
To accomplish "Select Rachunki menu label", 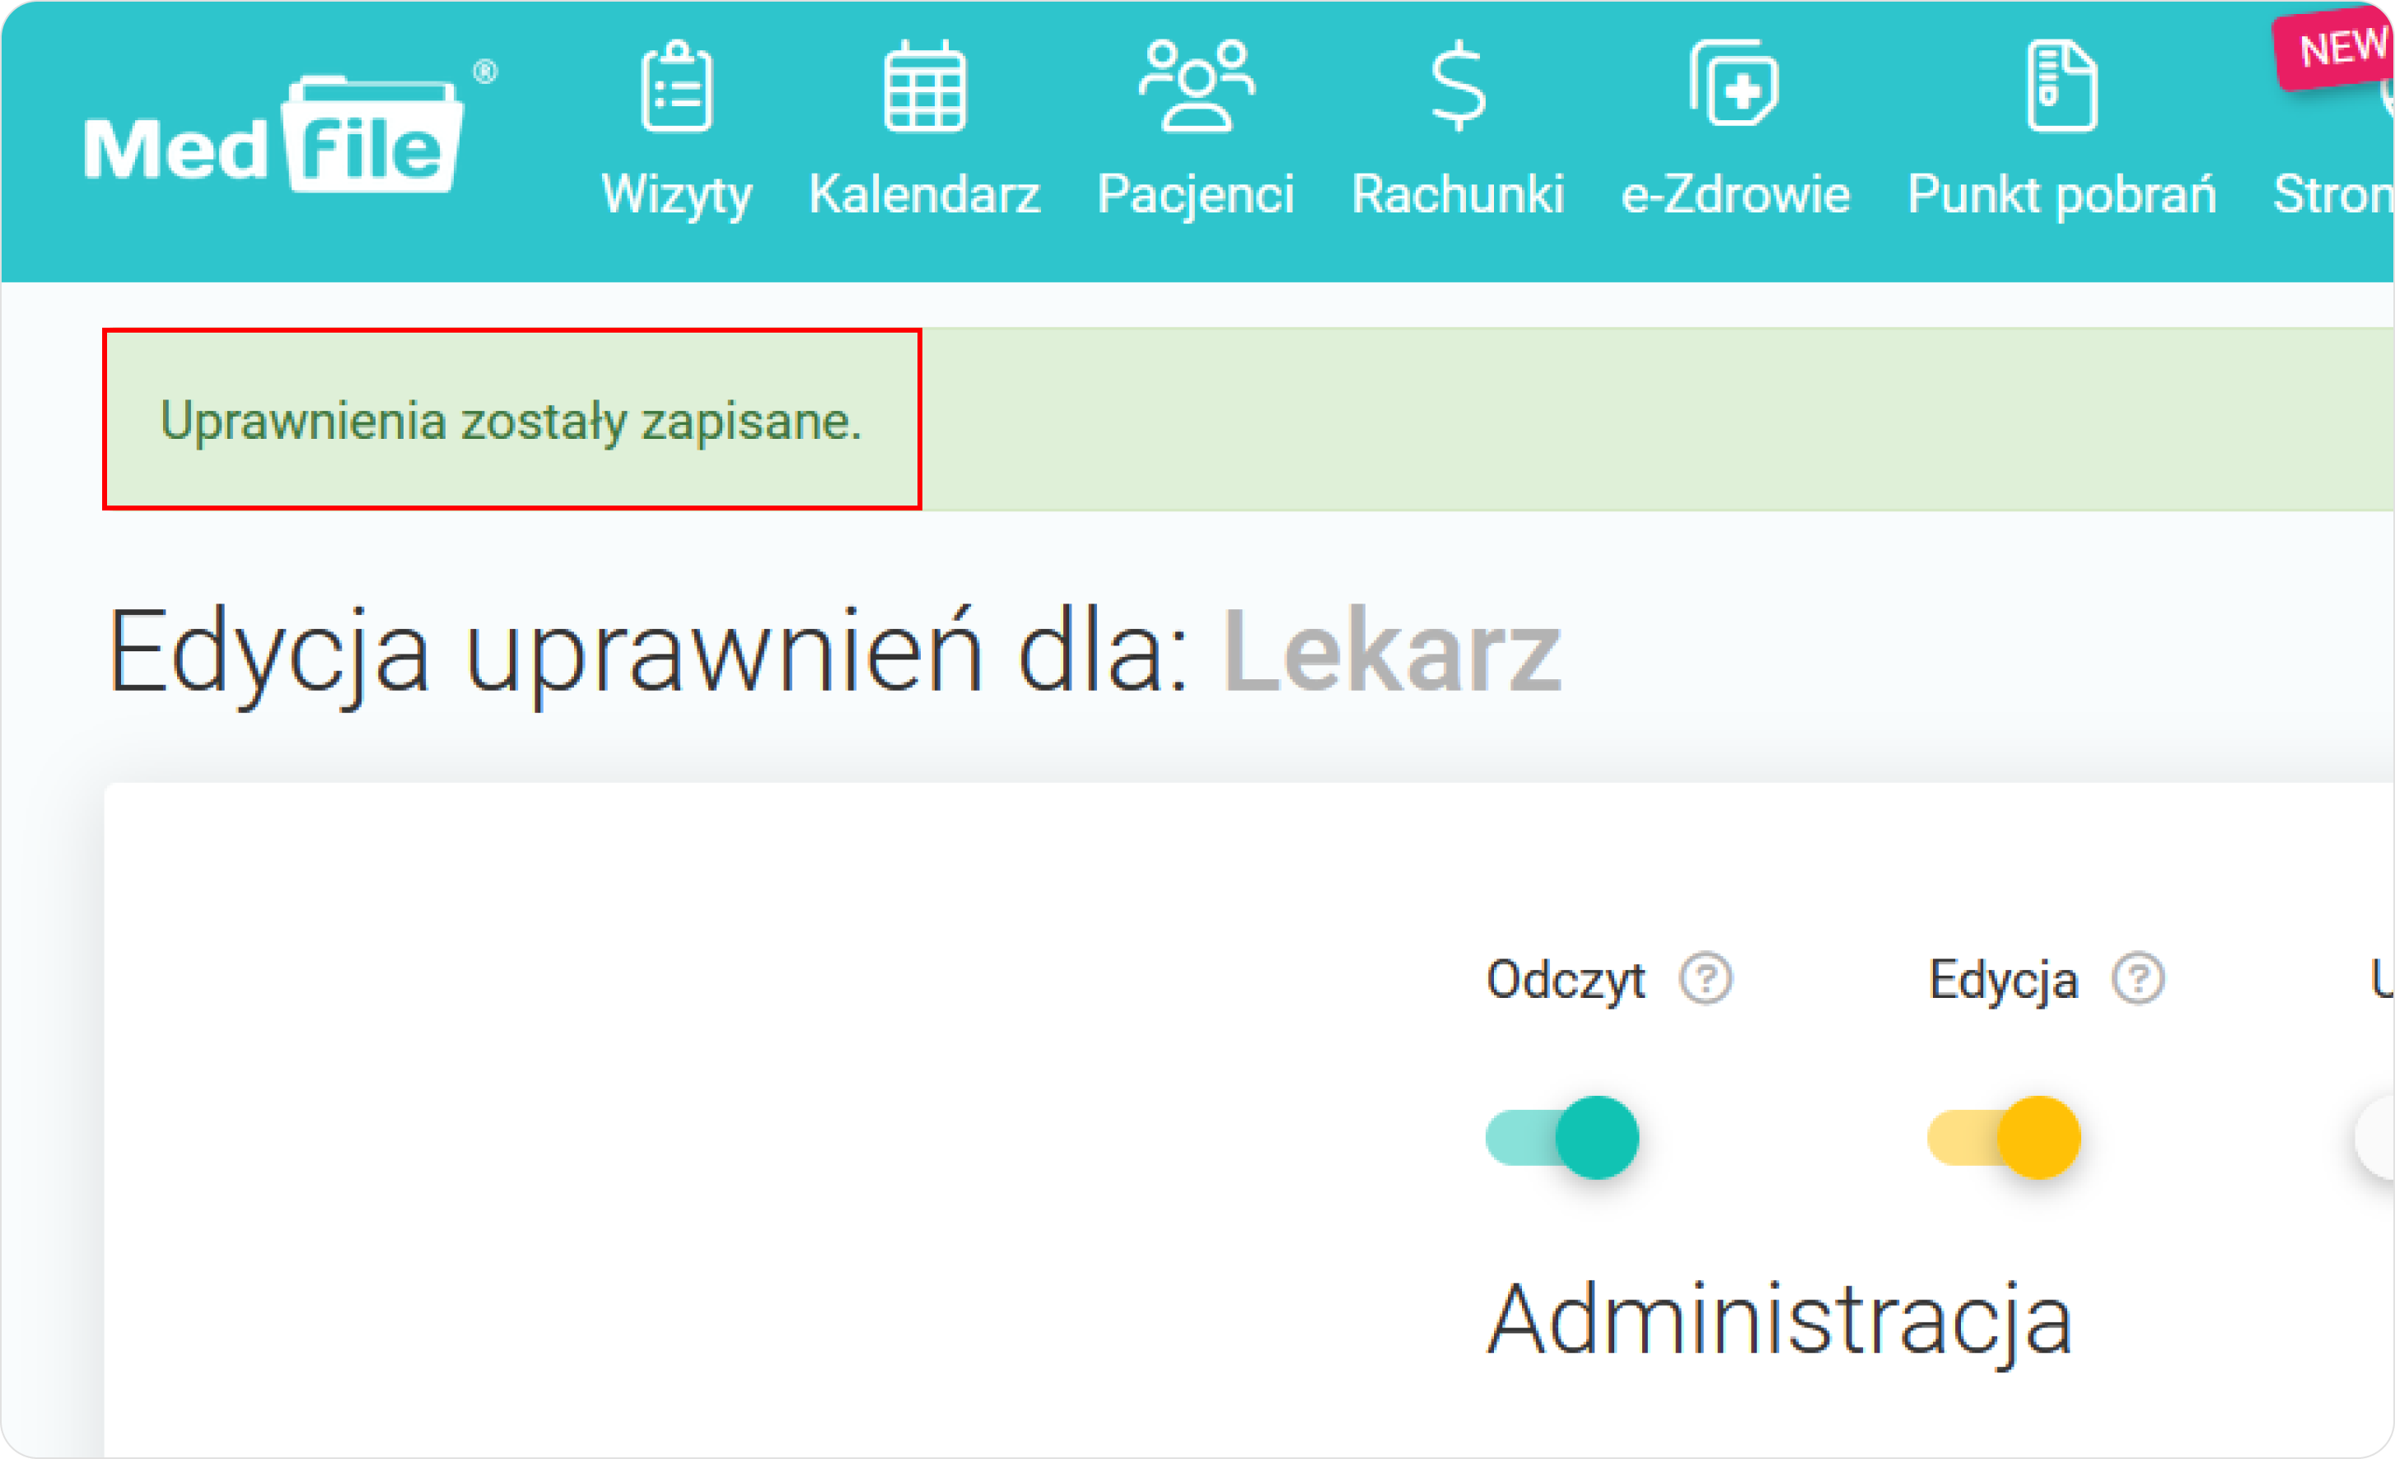I will (1458, 194).
